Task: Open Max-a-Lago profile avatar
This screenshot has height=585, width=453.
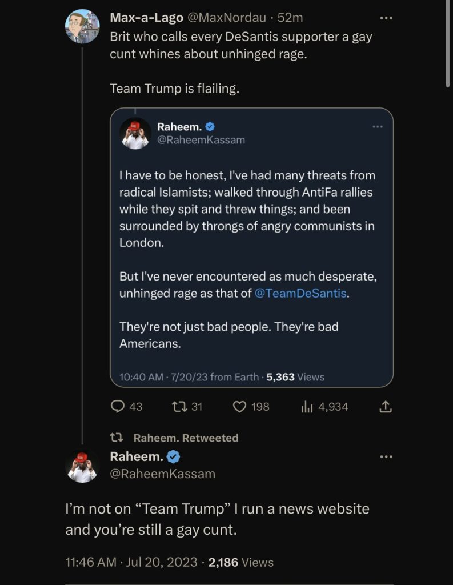Action: point(82,26)
